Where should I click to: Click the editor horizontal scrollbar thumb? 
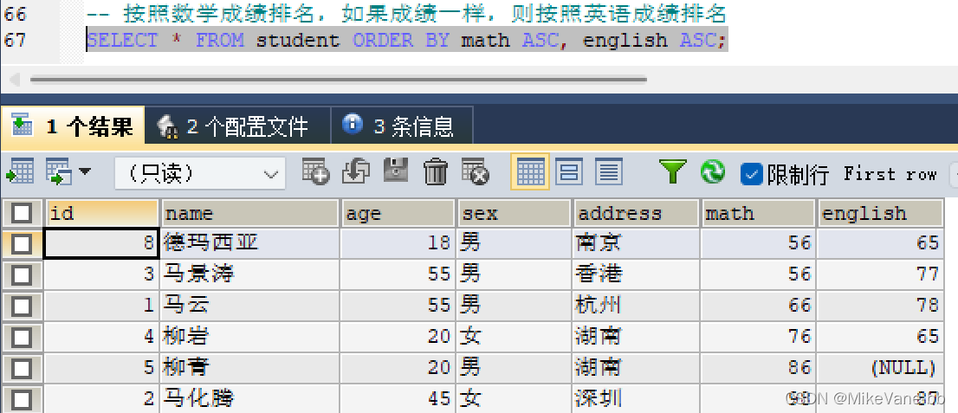338,79
